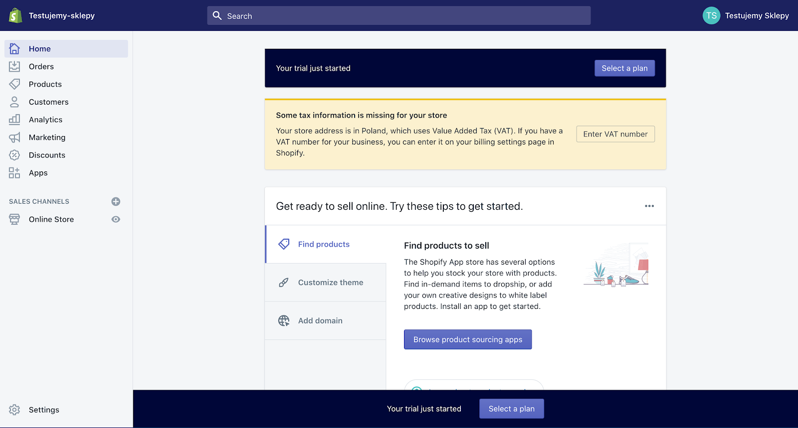Select the Orders icon in sidebar
This screenshot has width=798, height=428.
click(14, 66)
